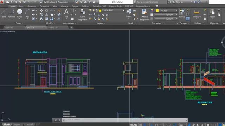225x126 pixels.
Task: Click the Rotate tool icon
Action: pyautogui.click(x=46, y=10)
